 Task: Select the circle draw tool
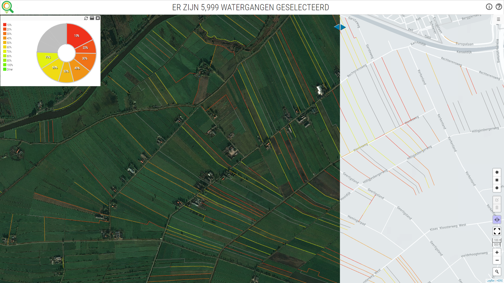[497, 188]
